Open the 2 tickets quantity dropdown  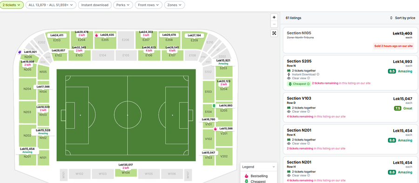click(12, 5)
